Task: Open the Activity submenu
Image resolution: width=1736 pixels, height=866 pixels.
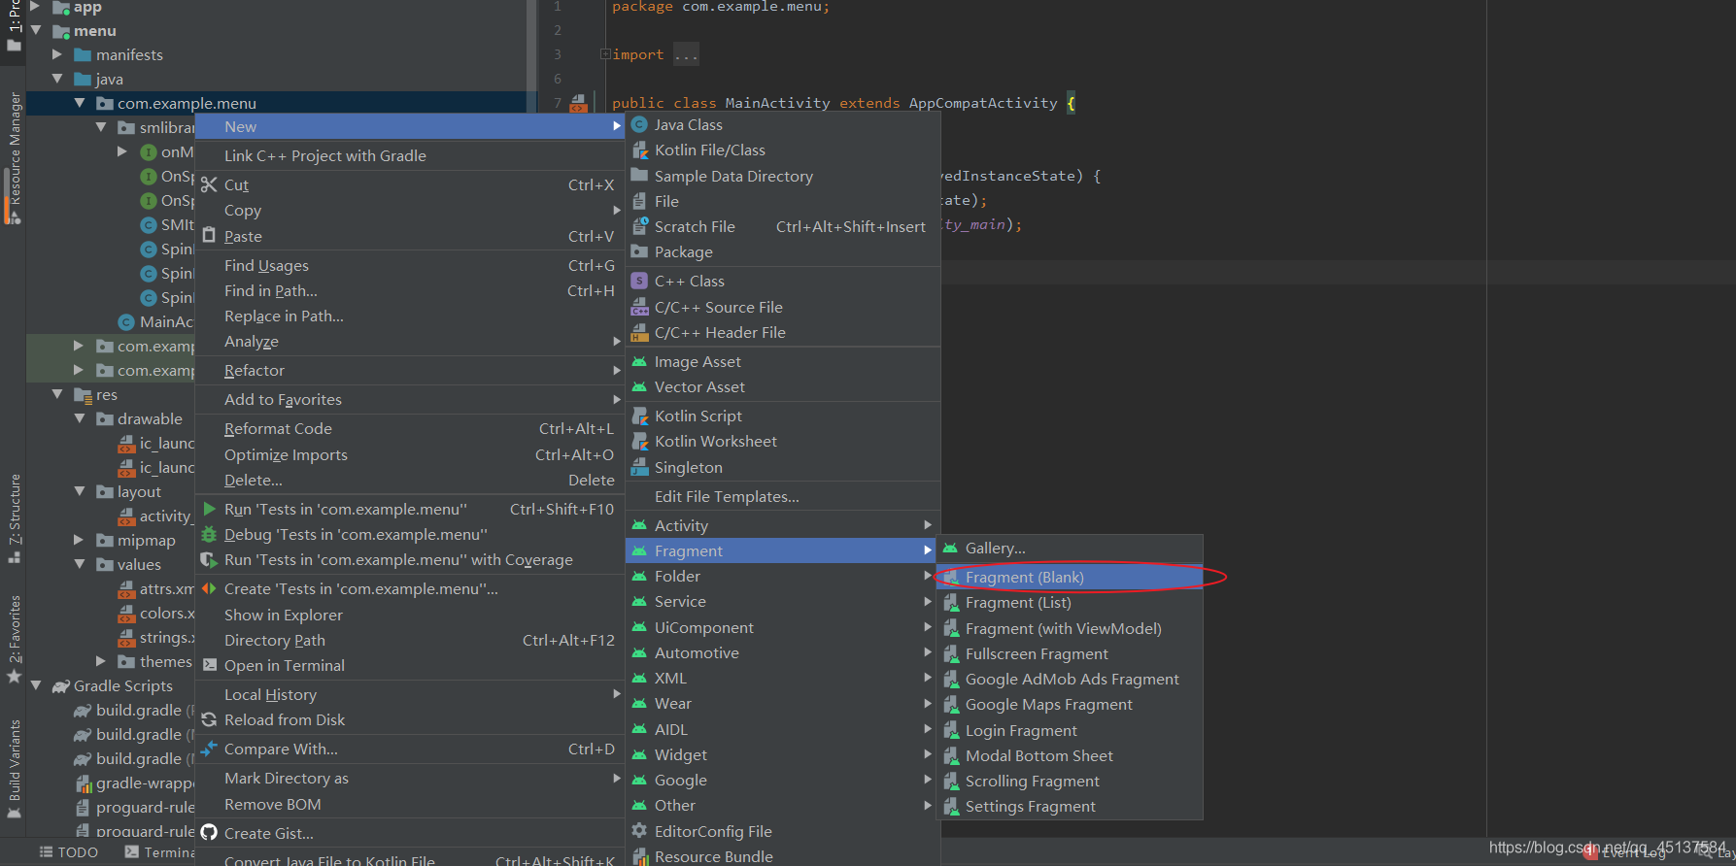Action: click(x=783, y=525)
